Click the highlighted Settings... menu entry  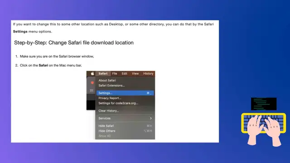pos(125,93)
